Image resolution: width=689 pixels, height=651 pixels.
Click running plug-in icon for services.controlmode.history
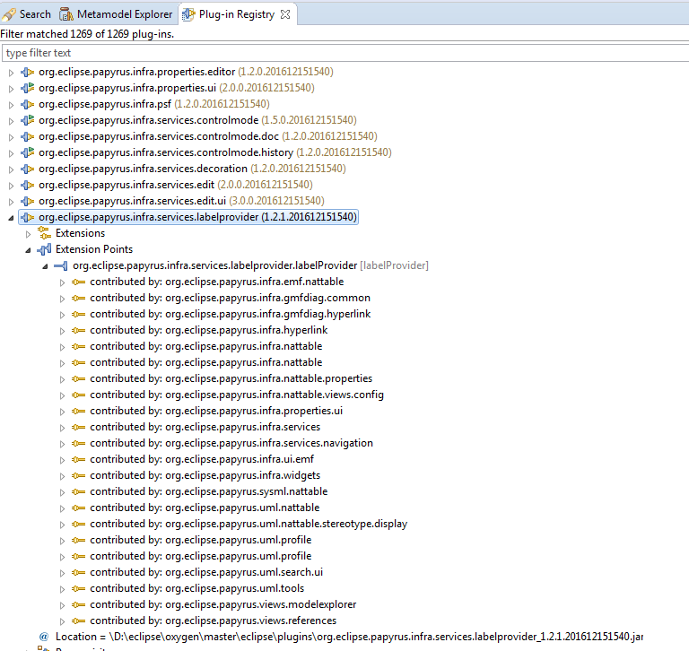27,152
